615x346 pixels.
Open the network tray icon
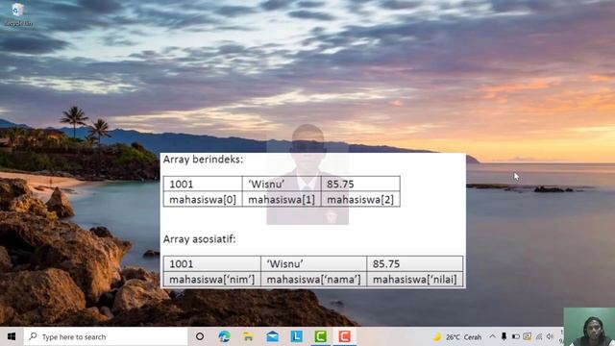[539, 336]
